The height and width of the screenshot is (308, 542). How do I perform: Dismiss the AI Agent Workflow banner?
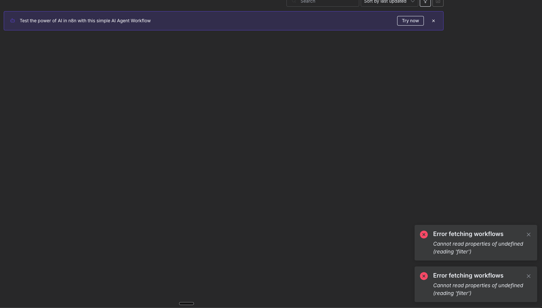click(433, 21)
